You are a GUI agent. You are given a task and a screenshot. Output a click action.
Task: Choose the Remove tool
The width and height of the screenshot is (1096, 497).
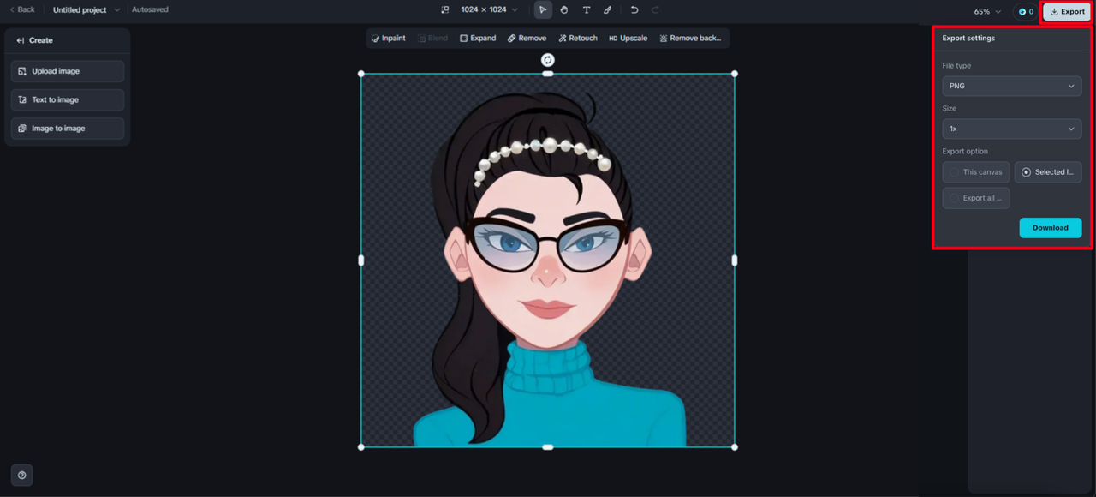pyautogui.click(x=527, y=38)
